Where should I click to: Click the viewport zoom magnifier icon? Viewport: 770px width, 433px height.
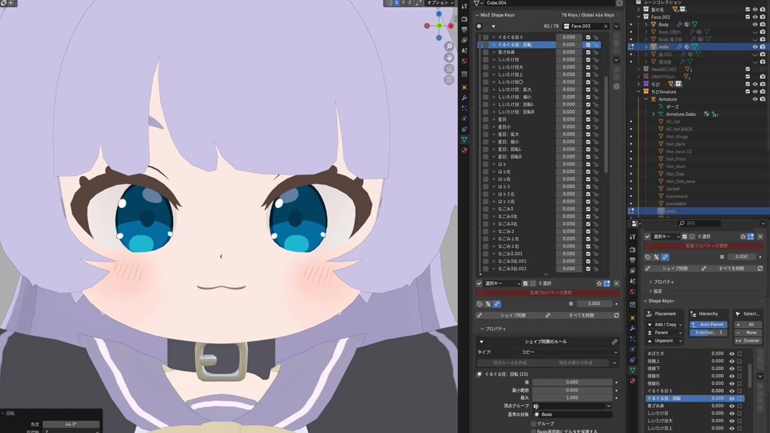point(449,47)
